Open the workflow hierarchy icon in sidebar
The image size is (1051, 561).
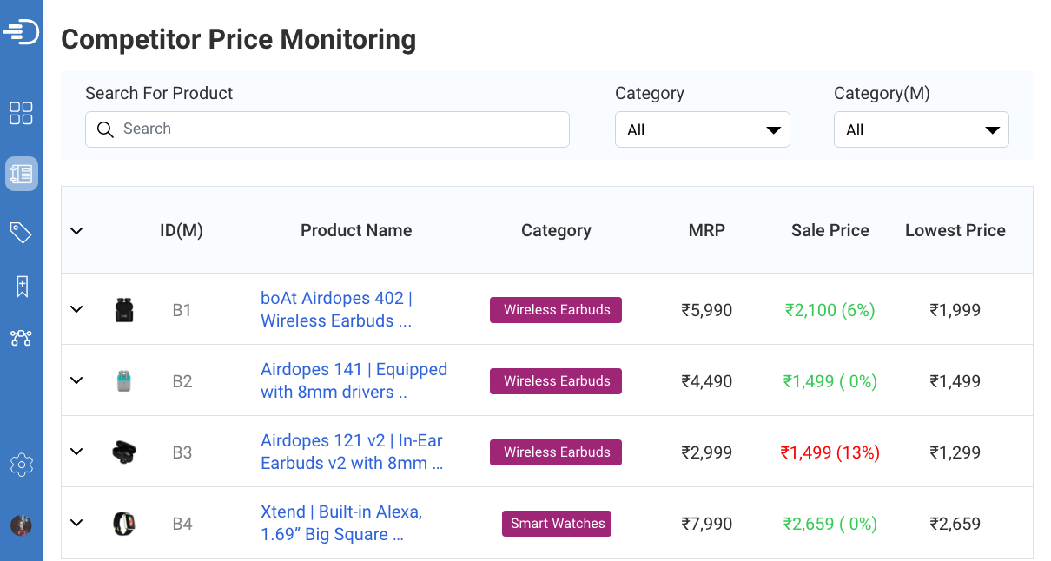click(x=21, y=339)
